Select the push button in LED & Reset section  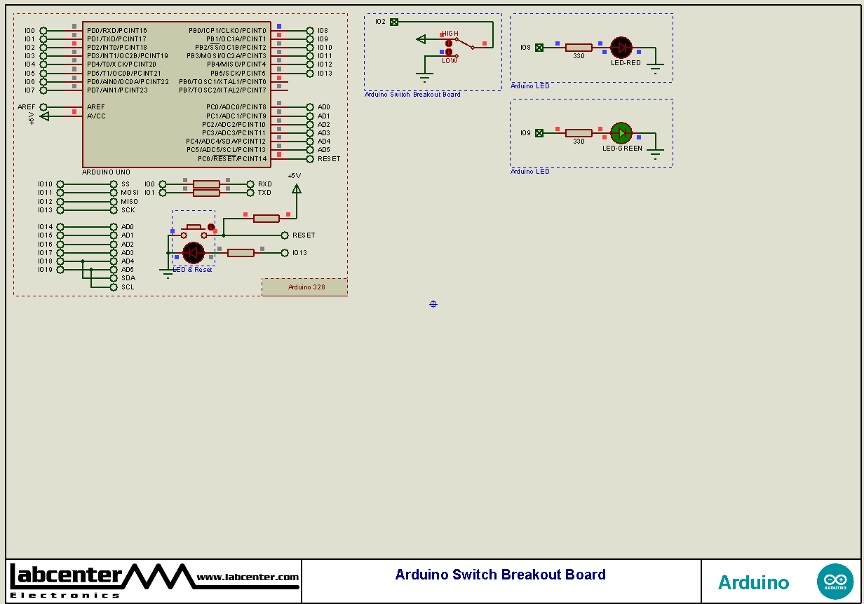pos(194,226)
